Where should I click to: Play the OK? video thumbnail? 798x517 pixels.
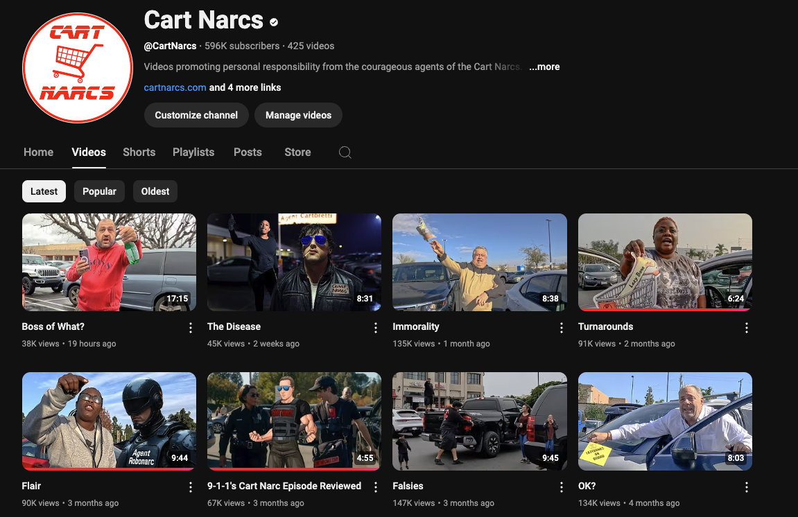point(665,421)
